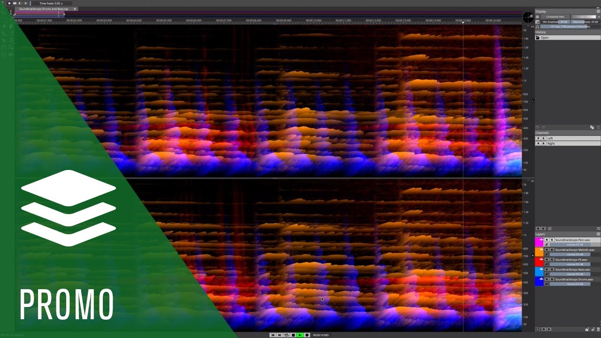Click the snapshot icon in History panel
The width and height of the screenshot is (601, 338).
point(592,127)
